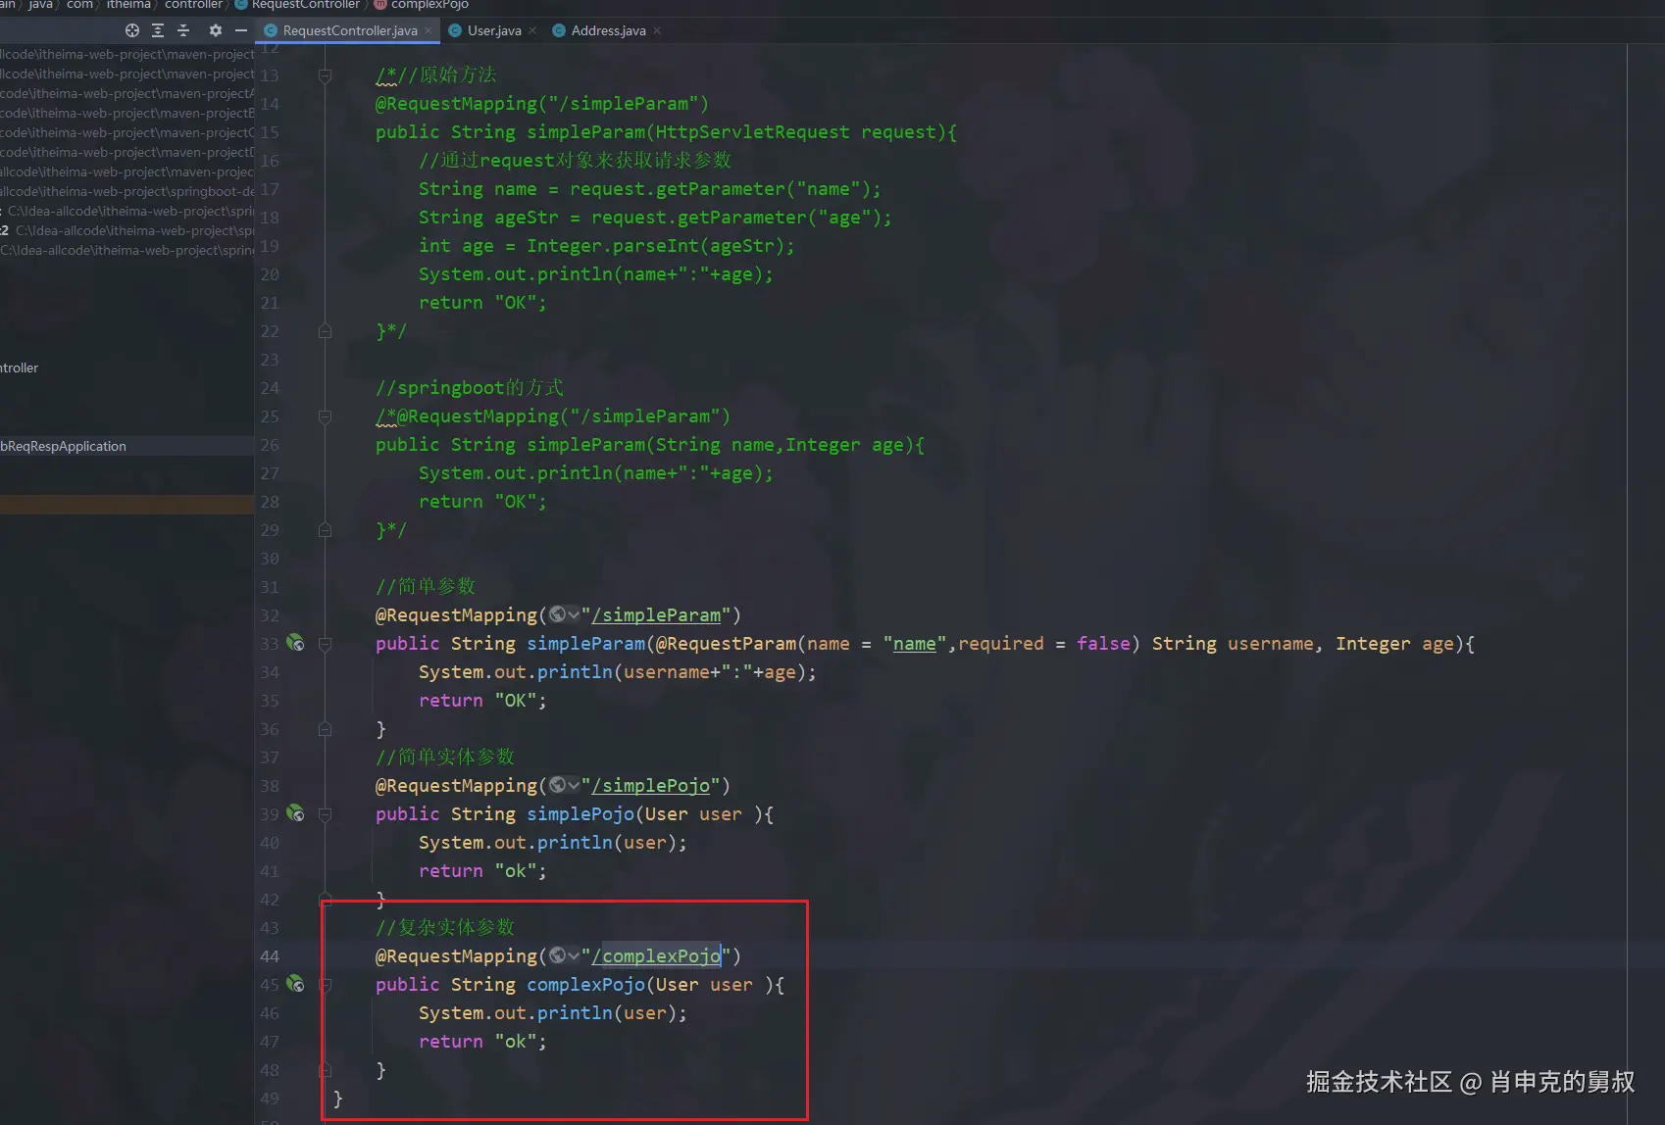Click line number 30 in the gutter
The width and height of the screenshot is (1665, 1125).
[270, 559]
